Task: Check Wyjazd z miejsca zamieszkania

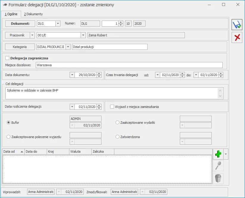Action: (112, 106)
